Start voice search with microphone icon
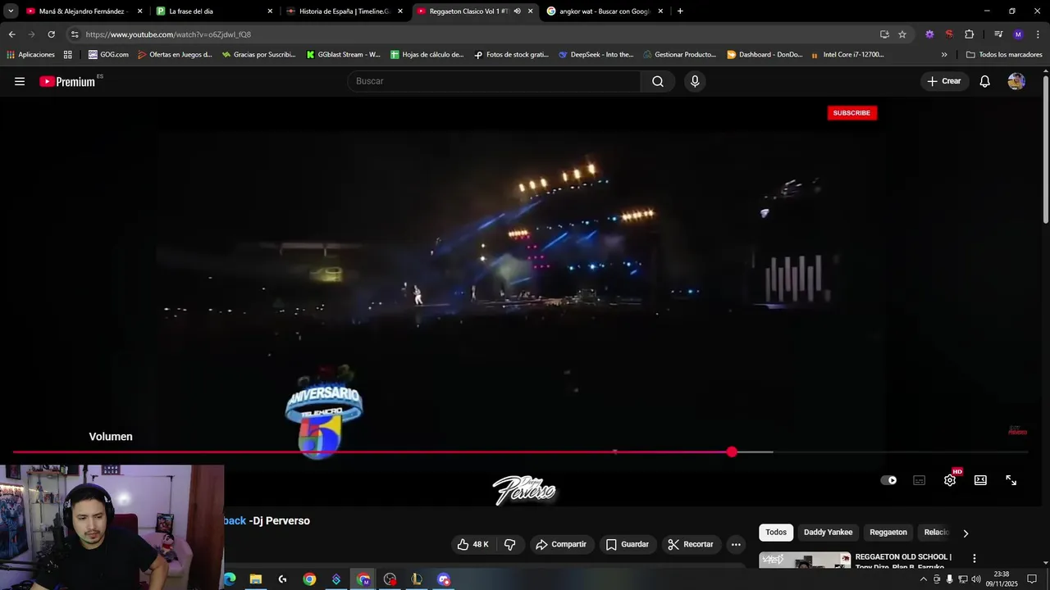1050x590 pixels. (x=695, y=81)
